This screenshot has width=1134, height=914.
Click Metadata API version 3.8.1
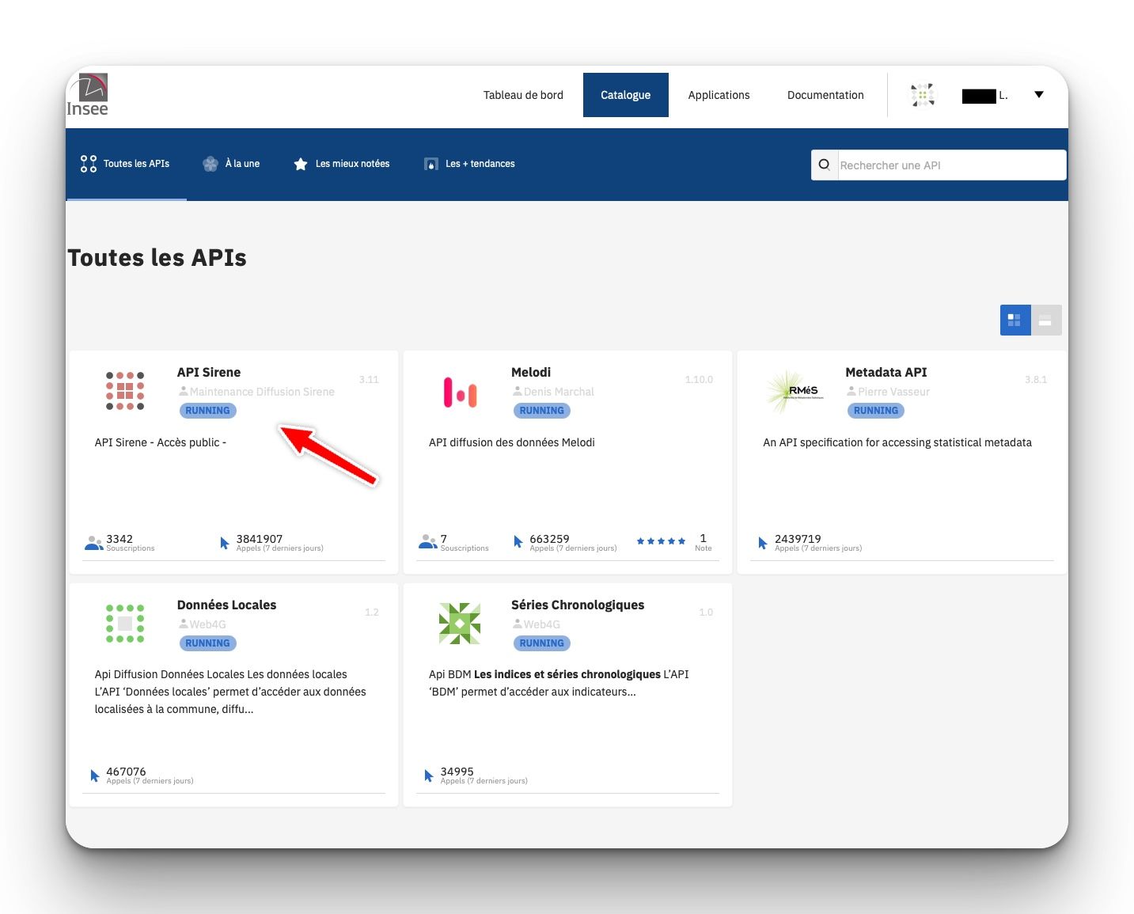(1036, 380)
